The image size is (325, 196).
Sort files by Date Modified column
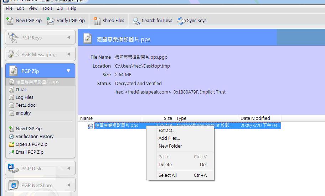(x=255, y=118)
